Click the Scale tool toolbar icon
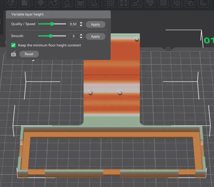 [x=137, y=3]
